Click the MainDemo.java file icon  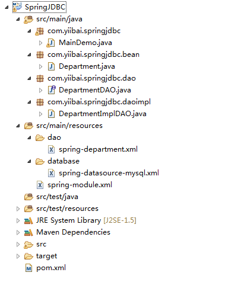[x=51, y=43]
